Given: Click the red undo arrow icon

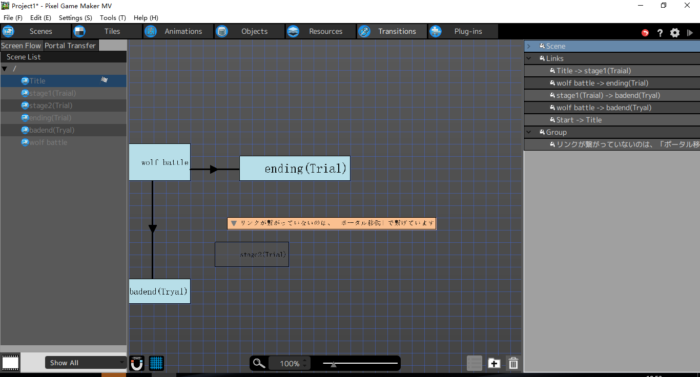Looking at the screenshot, I should [645, 33].
